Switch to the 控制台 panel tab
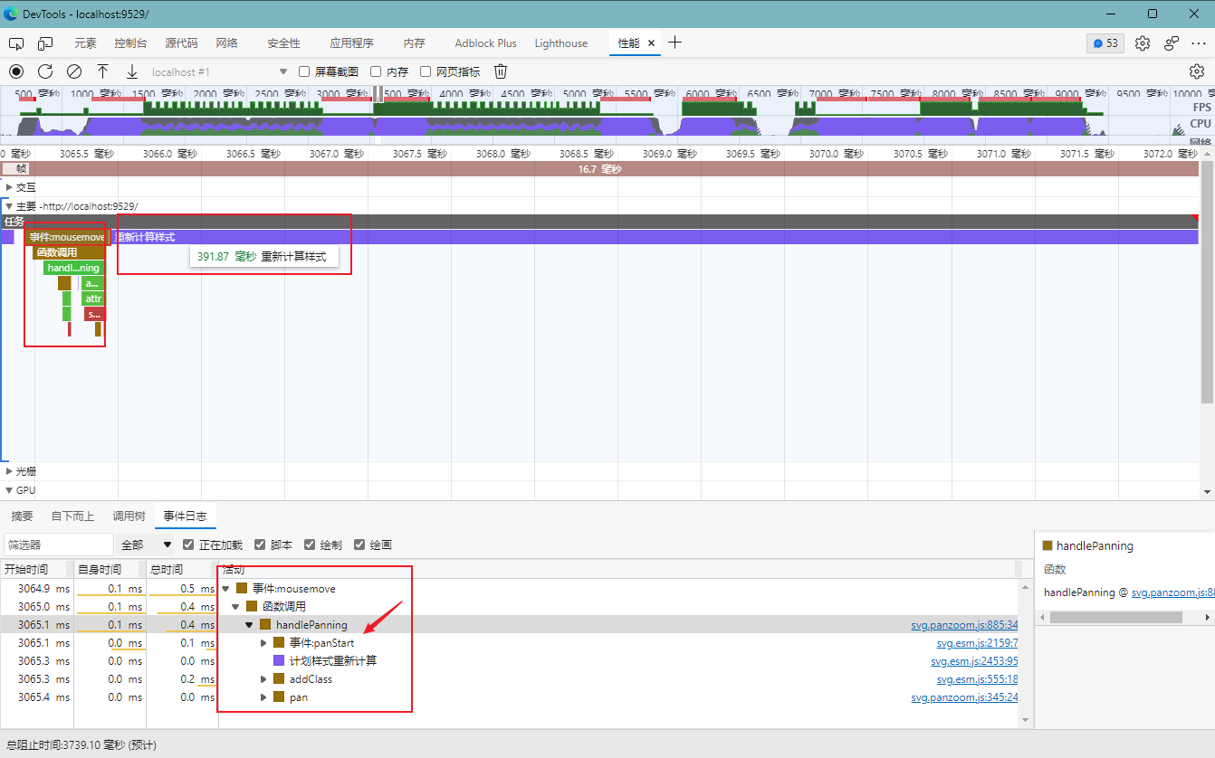 130,43
